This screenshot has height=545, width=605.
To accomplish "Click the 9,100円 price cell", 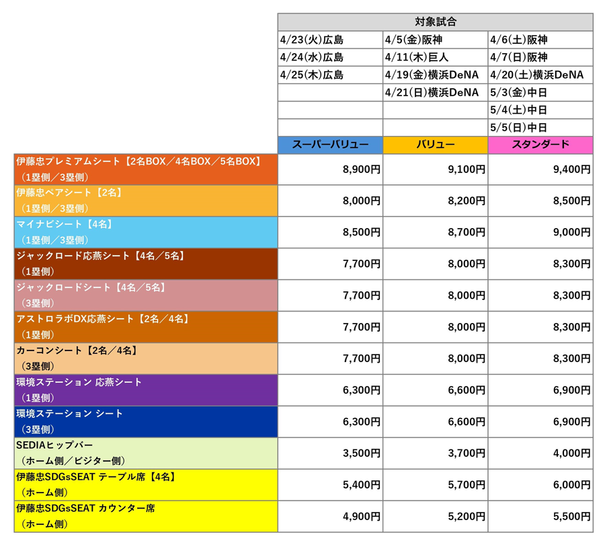I will (435, 169).
